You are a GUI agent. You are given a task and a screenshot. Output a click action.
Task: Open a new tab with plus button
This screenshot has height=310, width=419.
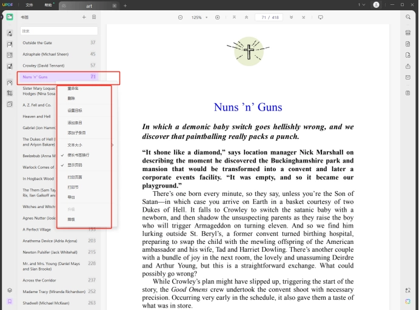pos(125,5)
